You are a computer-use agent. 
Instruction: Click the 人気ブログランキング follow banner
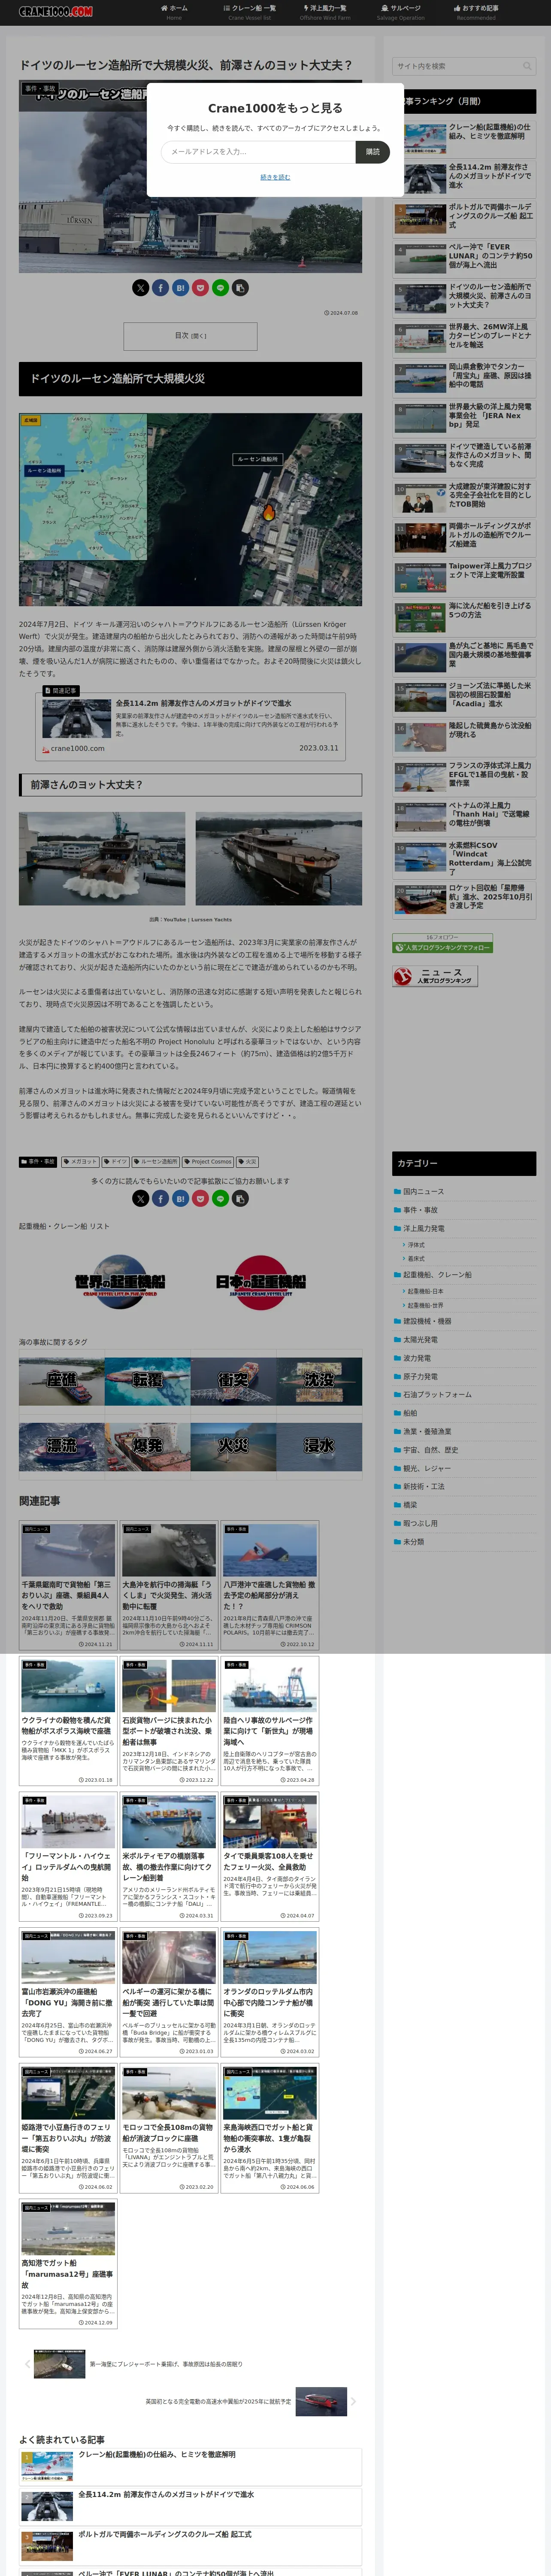pyautogui.click(x=442, y=943)
